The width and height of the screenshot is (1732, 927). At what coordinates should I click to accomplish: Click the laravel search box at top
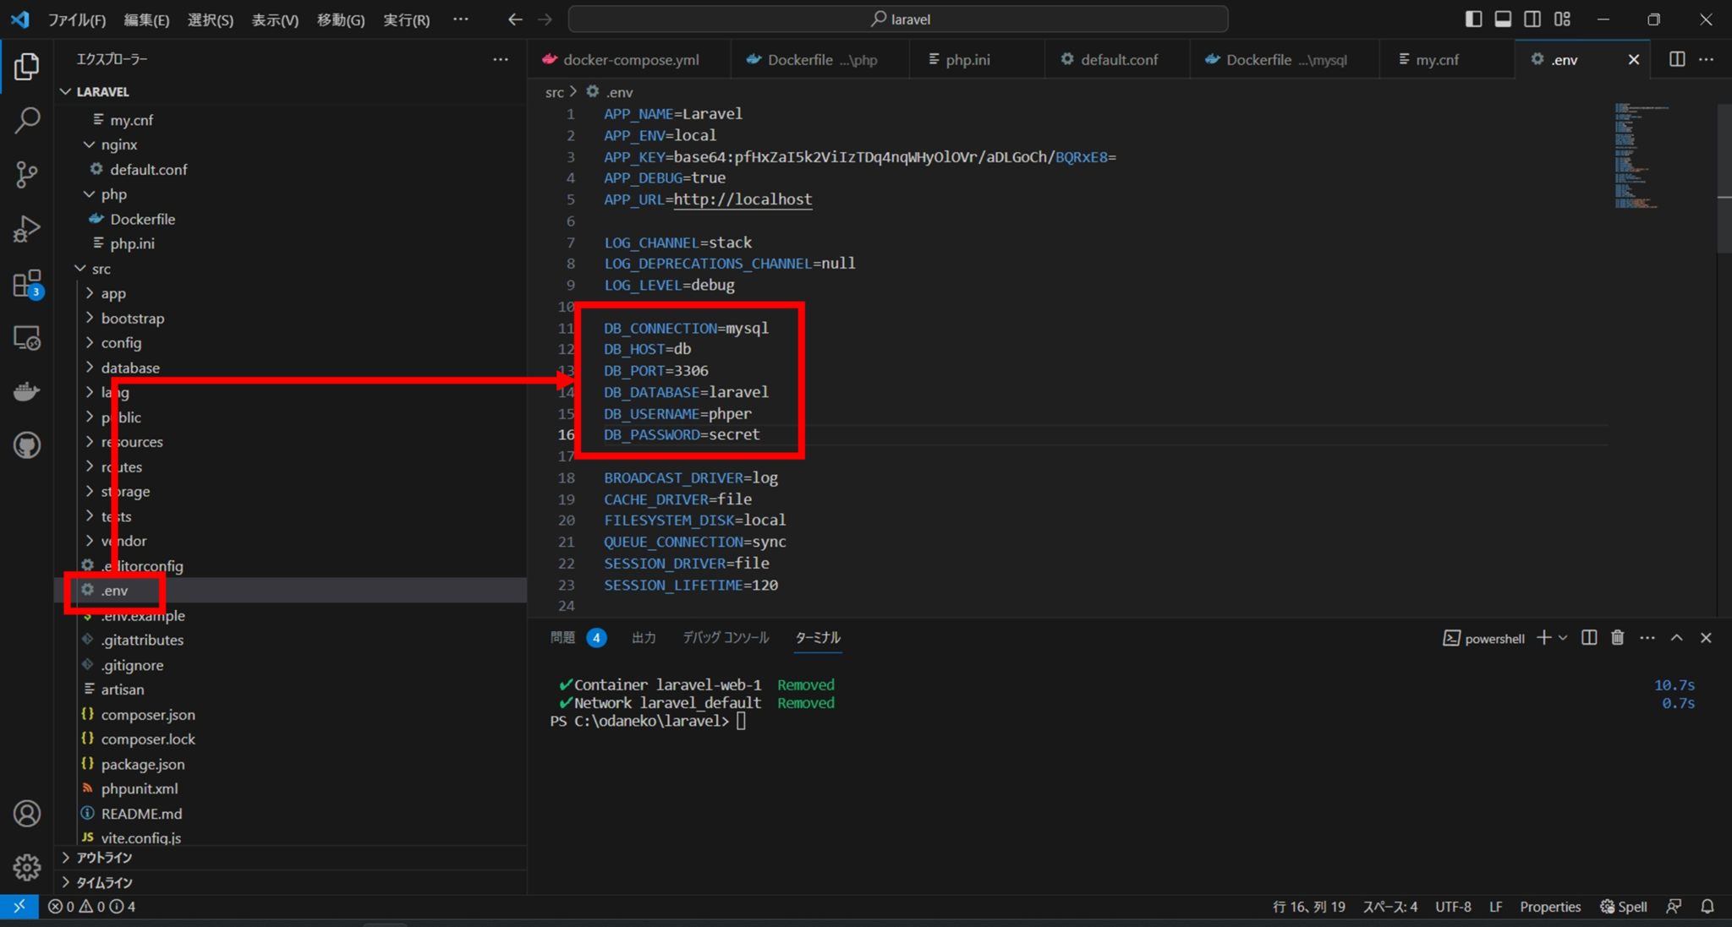[x=900, y=19]
